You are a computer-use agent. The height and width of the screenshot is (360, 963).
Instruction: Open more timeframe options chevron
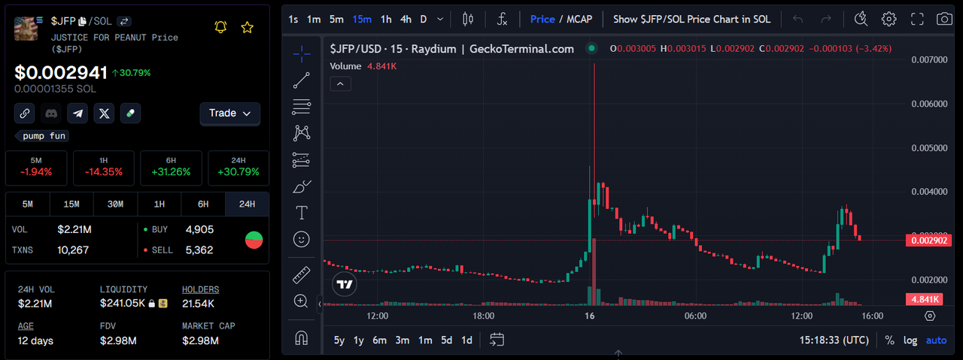pyautogui.click(x=440, y=19)
